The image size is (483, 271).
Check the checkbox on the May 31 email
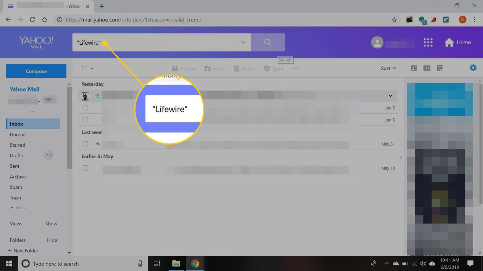85,144
